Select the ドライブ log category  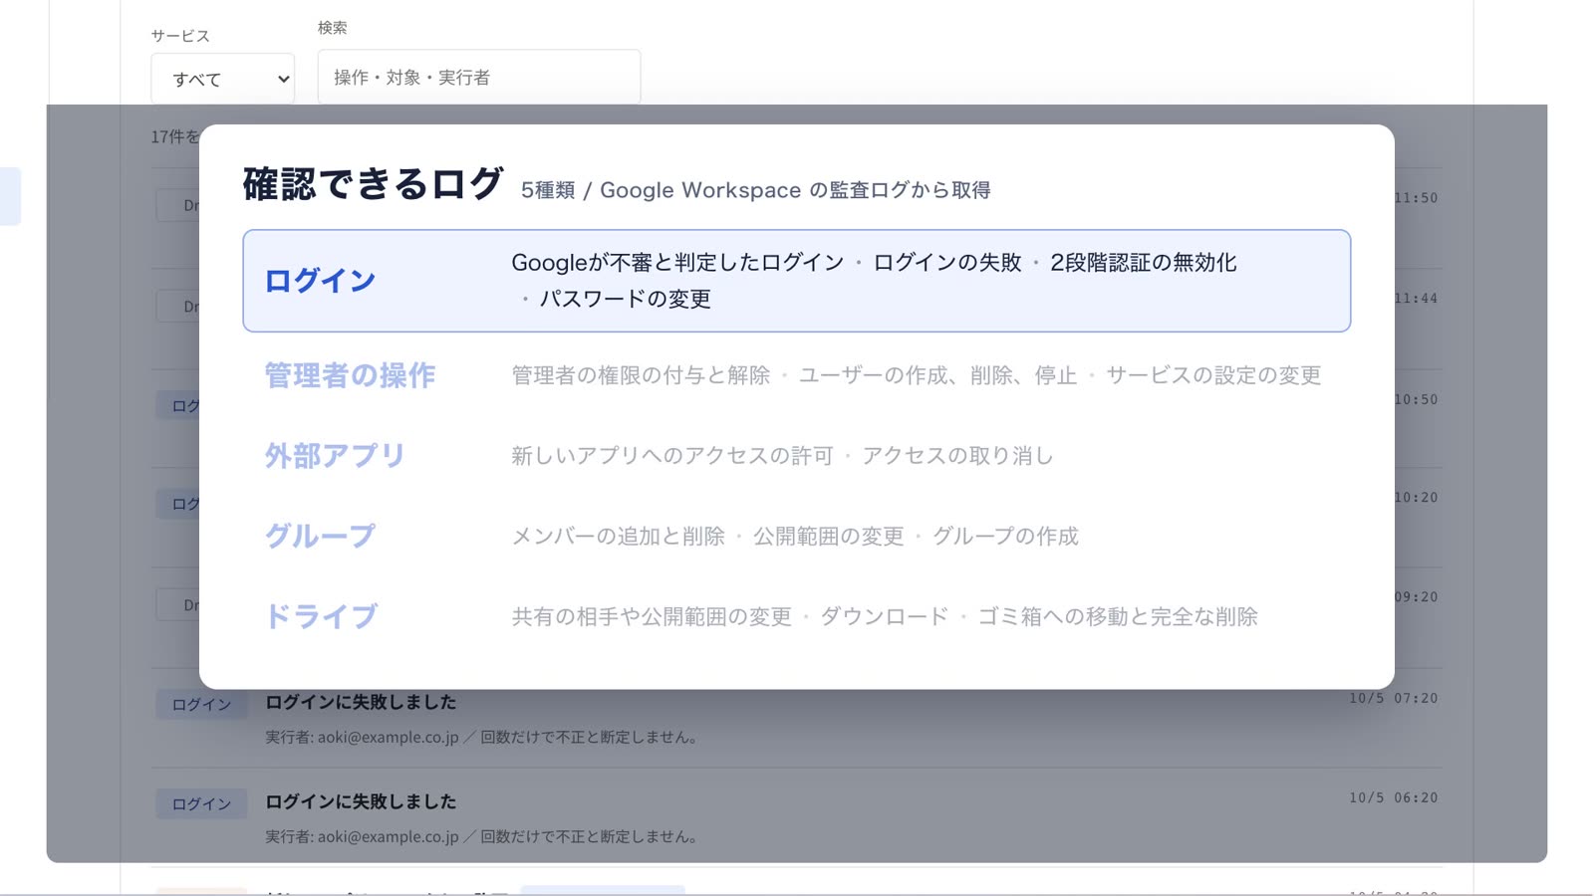321,616
